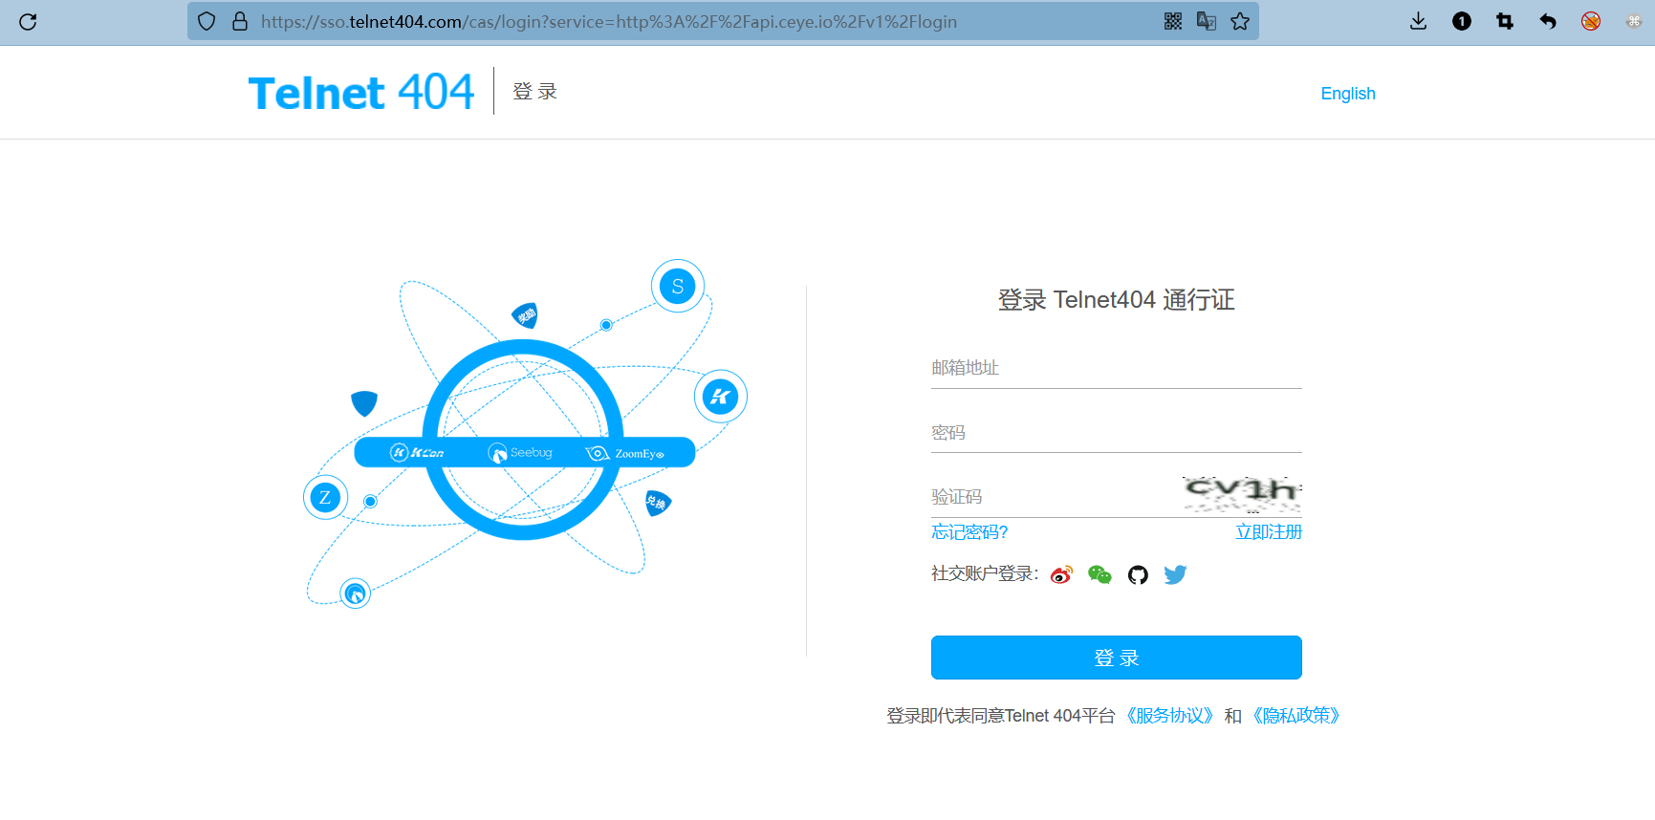Open the 隐私政策 privacy policy link
The height and width of the screenshot is (820, 1655).
[1296, 716]
